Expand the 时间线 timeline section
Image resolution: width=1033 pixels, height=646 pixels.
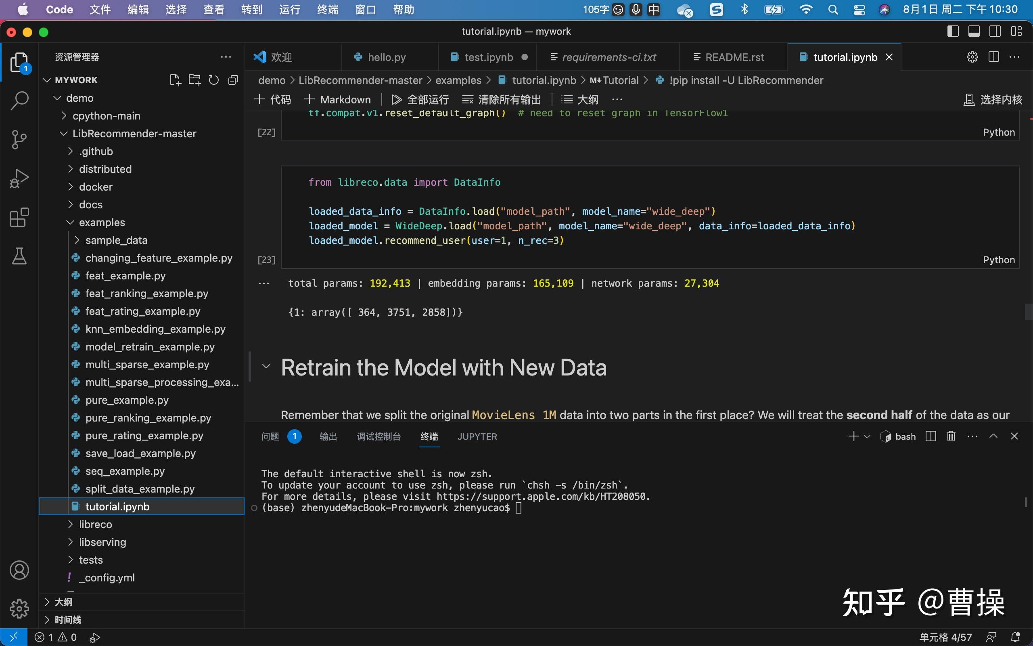(141, 619)
